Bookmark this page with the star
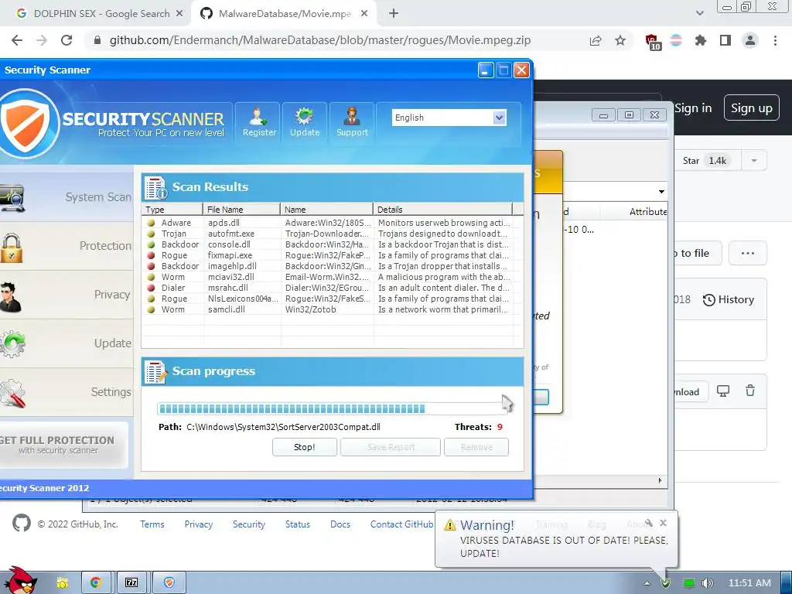 click(x=620, y=40)
